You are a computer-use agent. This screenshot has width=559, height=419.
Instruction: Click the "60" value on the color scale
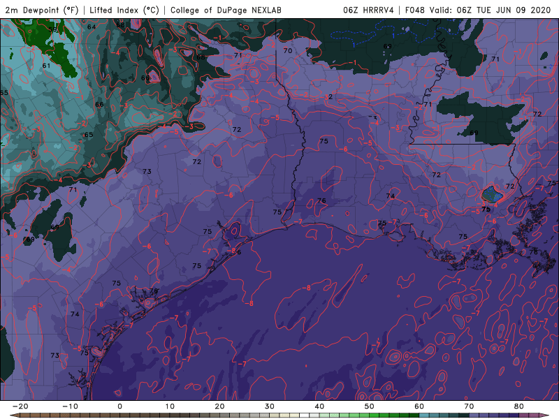(x=419, y=406)
